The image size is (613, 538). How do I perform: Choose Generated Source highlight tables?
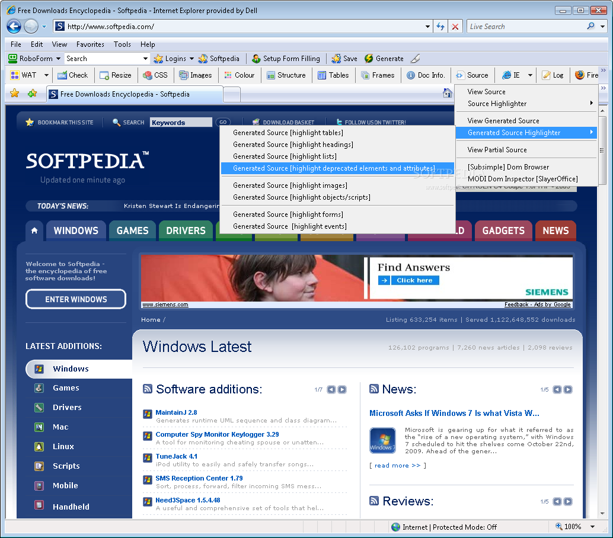point(338,133)
